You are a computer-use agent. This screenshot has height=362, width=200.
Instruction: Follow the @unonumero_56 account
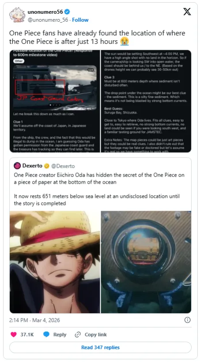(x=80, y=20)
